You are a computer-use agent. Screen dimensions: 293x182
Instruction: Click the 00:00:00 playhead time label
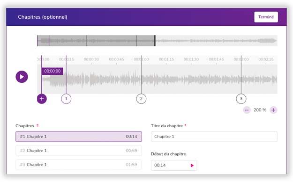(x=53, y=71)
